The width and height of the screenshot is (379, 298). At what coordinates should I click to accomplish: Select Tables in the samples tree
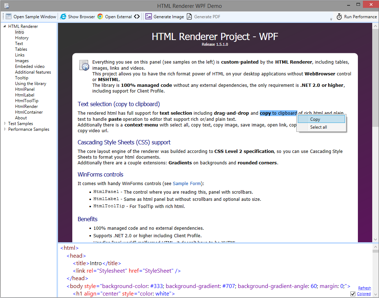[x=21, y=49]
